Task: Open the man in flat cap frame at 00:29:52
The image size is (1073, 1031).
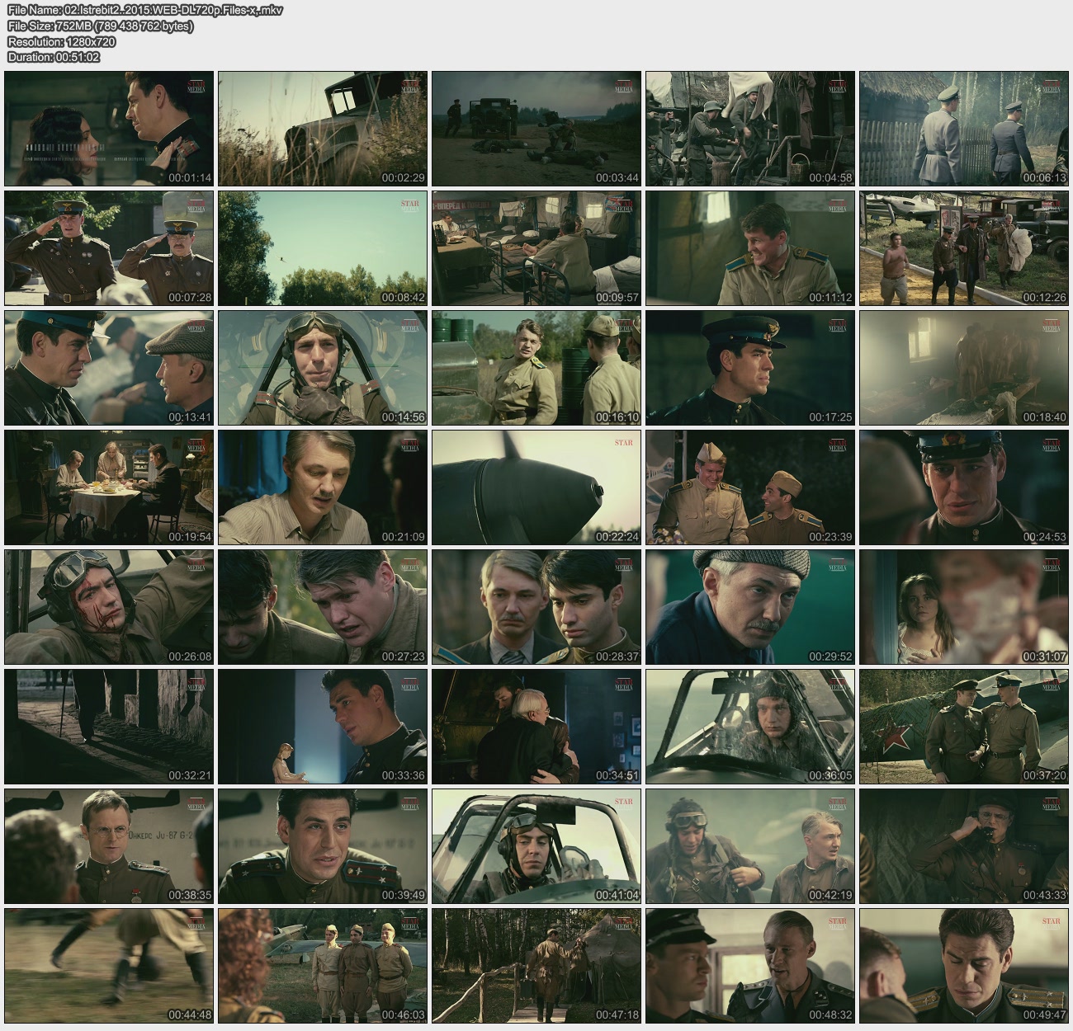Action: (750, 607)
